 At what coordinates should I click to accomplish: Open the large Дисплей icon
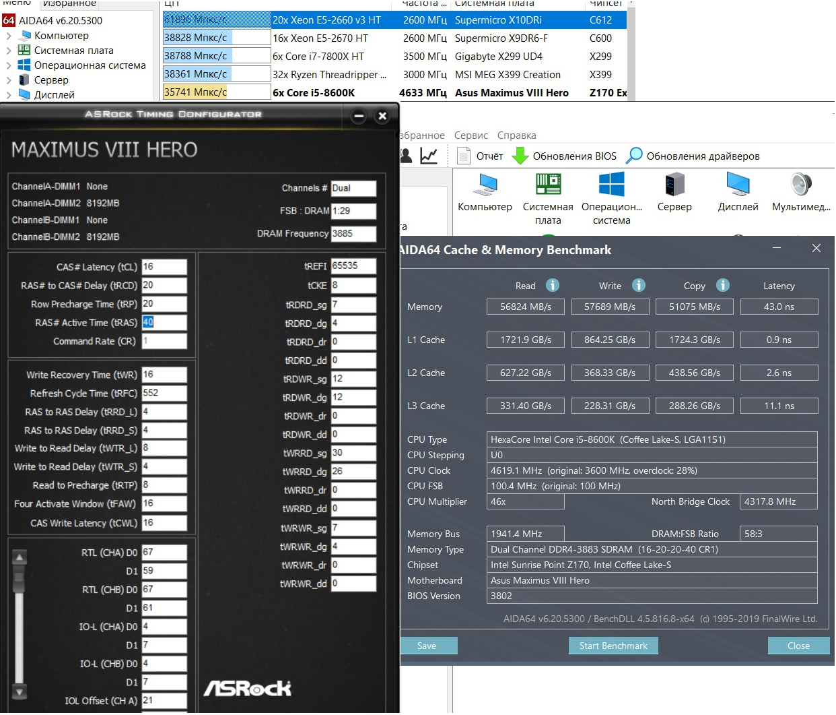[738, 185]
